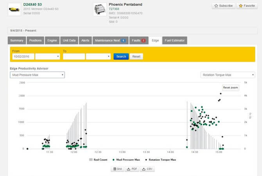Switch to the Summary tab
This screenshot has height=176, width=262.
point(17,40)
